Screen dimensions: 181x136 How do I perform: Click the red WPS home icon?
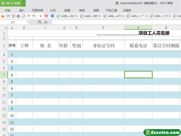click(46, 16)
